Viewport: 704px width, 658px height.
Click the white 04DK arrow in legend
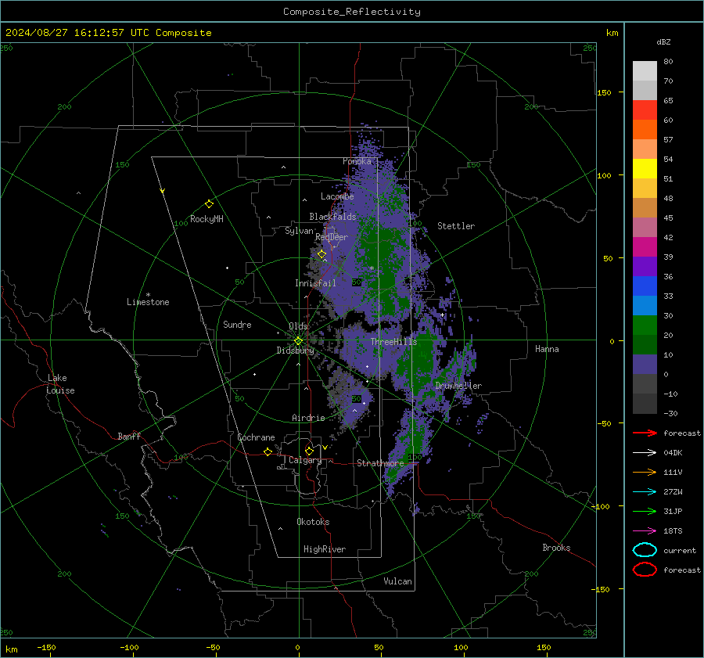pyautogui.click(x=645, y=452)
